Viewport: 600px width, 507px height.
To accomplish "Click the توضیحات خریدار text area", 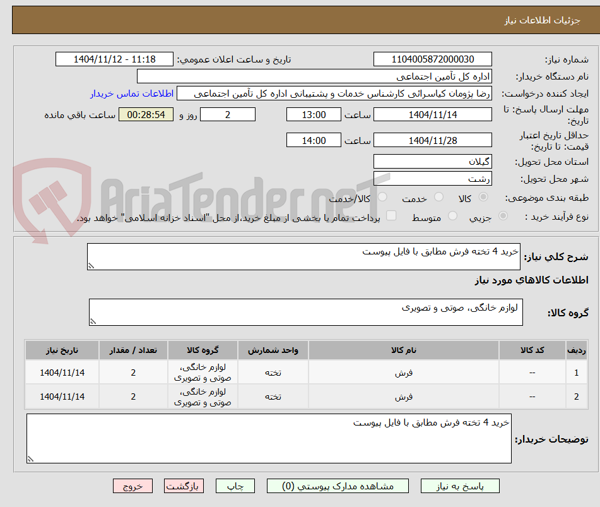I will coord(269,438).
